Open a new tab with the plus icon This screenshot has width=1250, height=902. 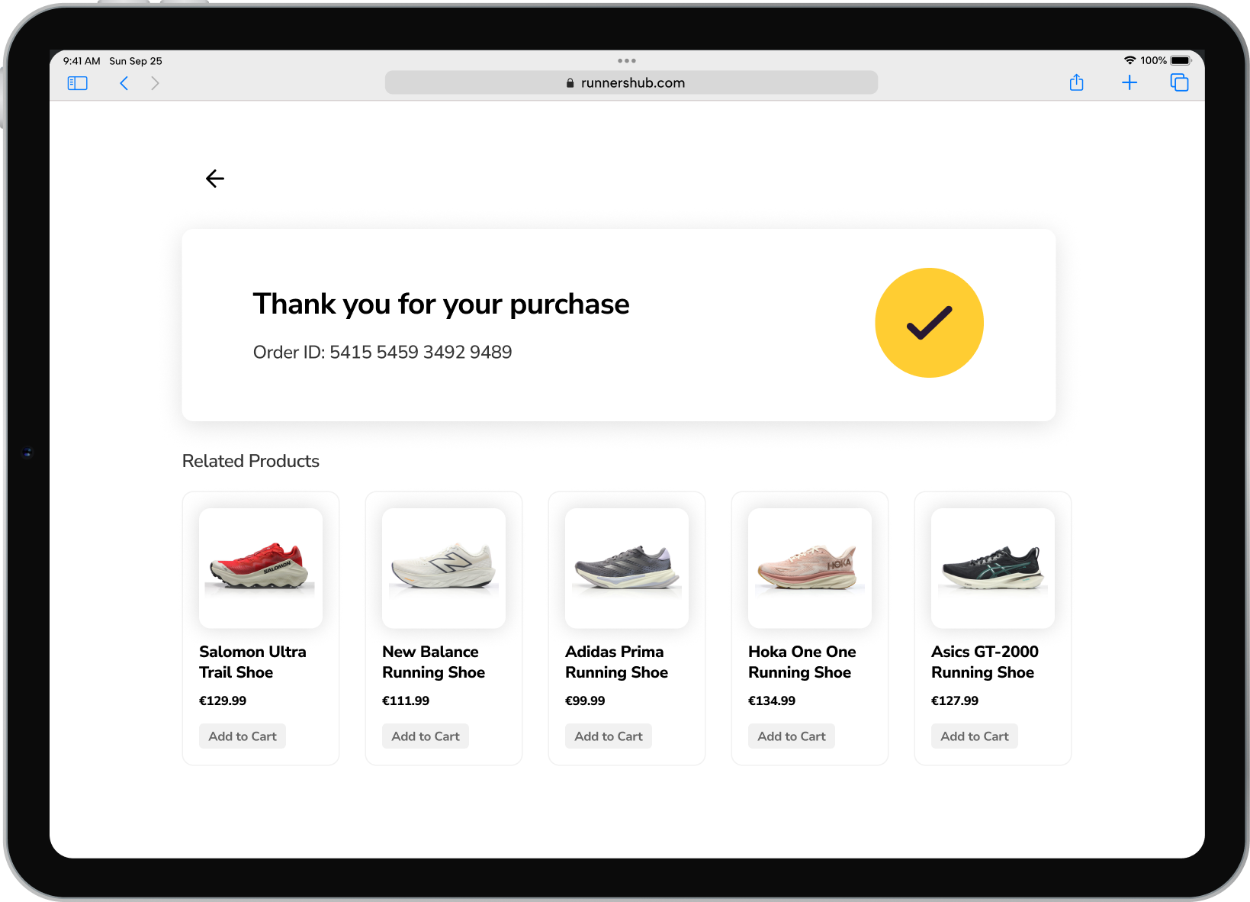coord(1129,82)
